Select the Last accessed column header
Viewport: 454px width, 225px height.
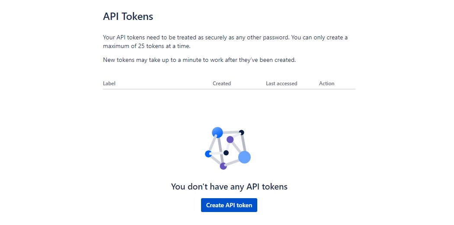281,84
